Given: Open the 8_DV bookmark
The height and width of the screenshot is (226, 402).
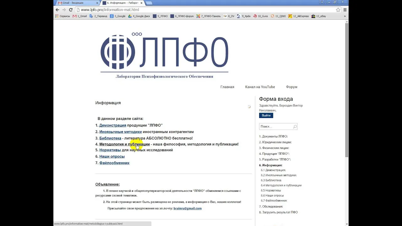Looking at the screenshot, I should point(229,16).
